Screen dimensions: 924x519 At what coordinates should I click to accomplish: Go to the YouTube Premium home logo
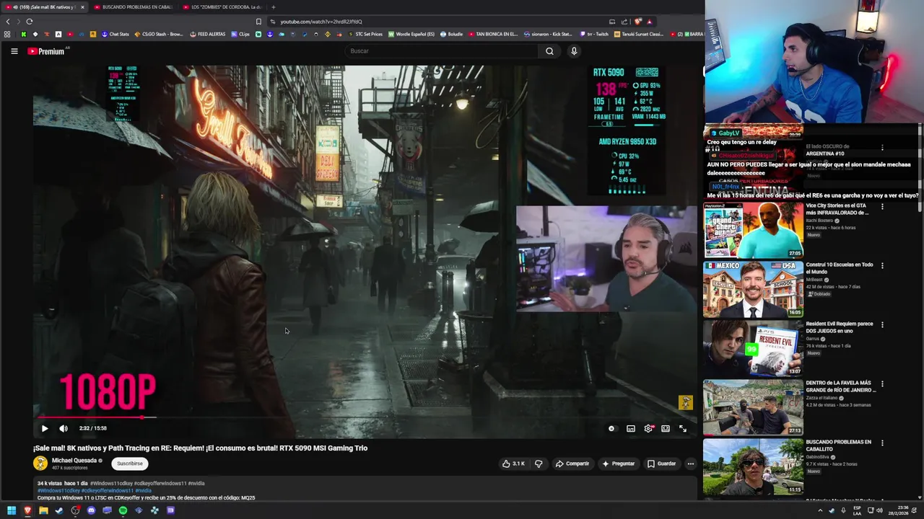coord(46,51)
